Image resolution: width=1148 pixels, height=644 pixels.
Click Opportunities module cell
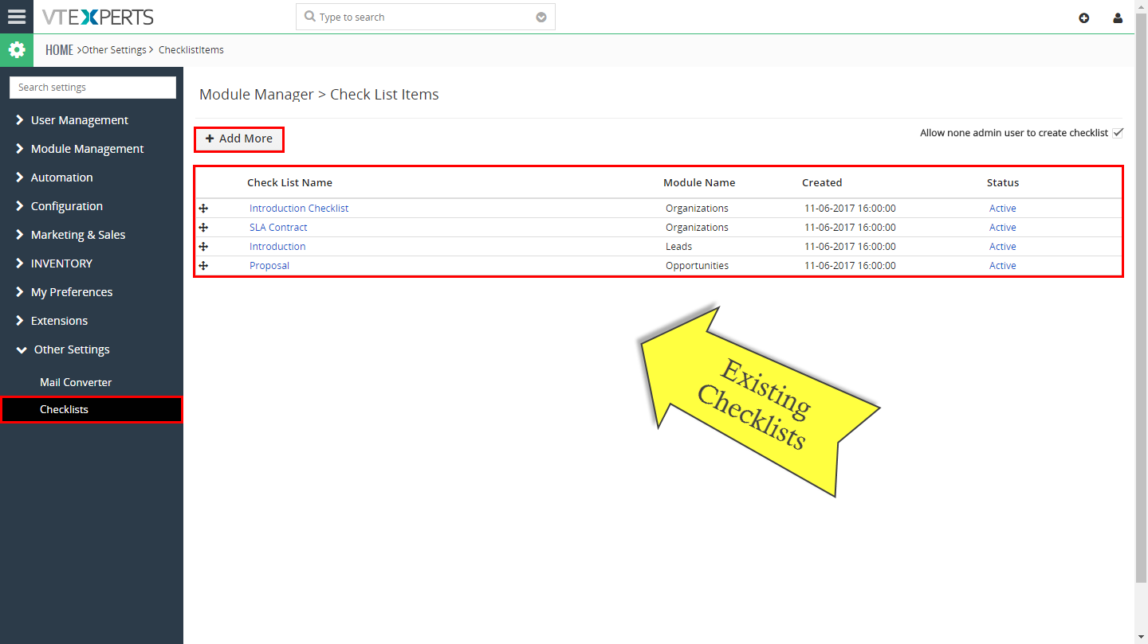697,265
